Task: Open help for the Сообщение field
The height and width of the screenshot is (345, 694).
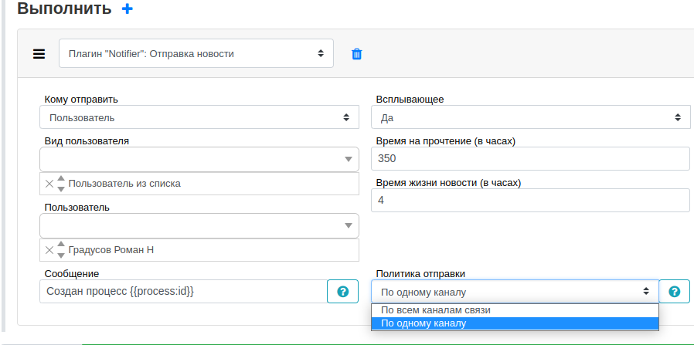Action: [342, 292]
